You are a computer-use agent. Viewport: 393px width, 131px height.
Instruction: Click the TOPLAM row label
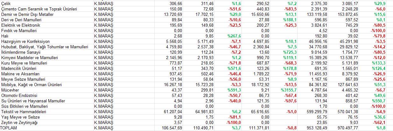9,128
